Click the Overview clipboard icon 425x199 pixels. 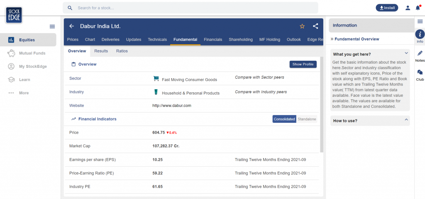tap(73, 64)
